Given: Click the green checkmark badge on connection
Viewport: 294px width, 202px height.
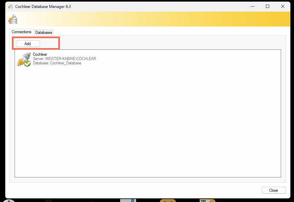Looking at the screenshot, I should point(27,63).
